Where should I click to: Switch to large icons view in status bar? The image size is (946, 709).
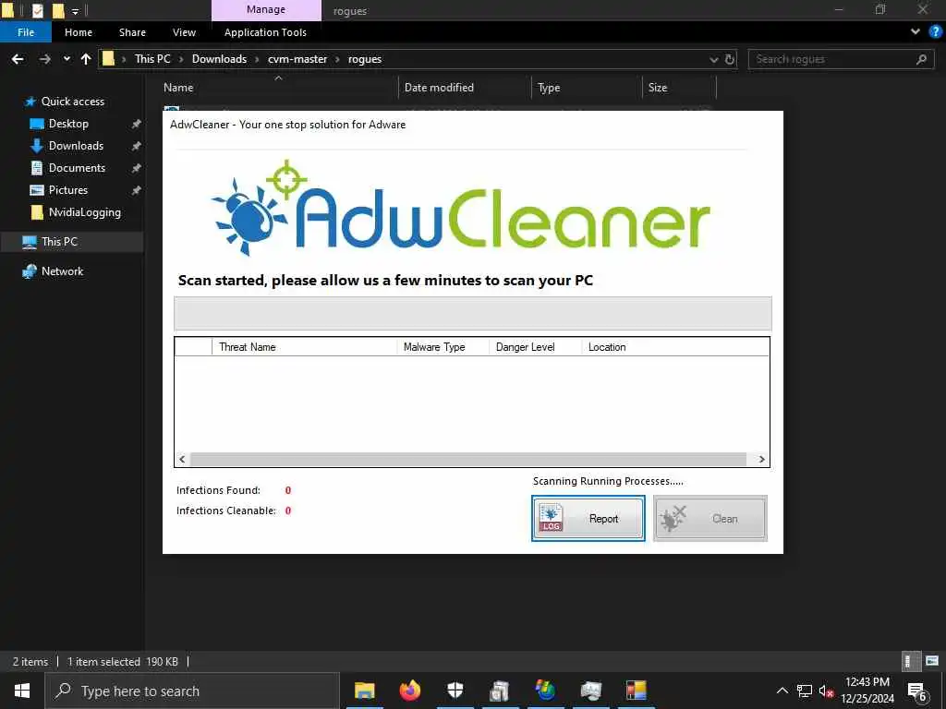[933, 661]
